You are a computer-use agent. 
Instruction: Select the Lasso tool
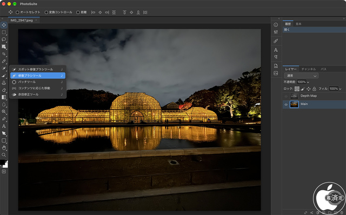tap(4, 39)
